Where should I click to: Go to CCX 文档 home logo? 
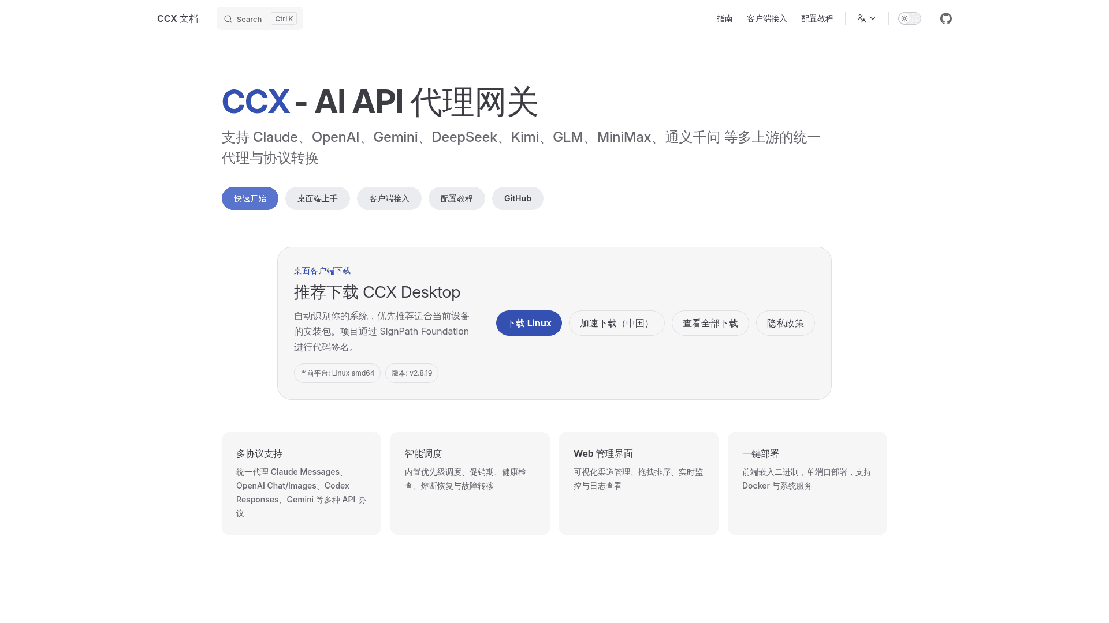[177, 18]
